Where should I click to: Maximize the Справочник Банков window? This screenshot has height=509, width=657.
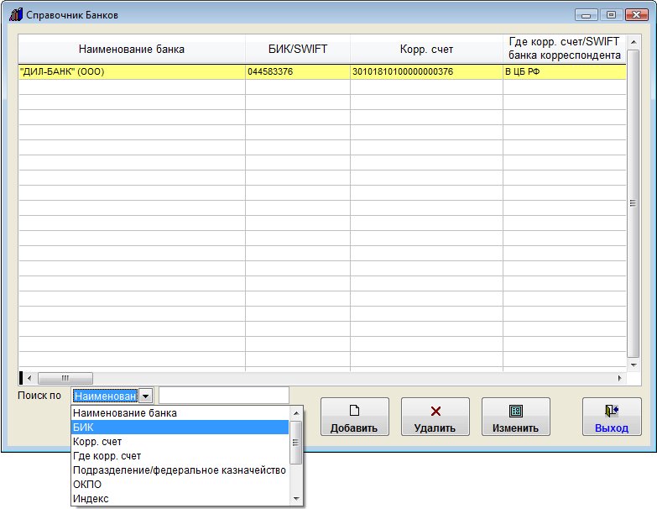[611, 15]
